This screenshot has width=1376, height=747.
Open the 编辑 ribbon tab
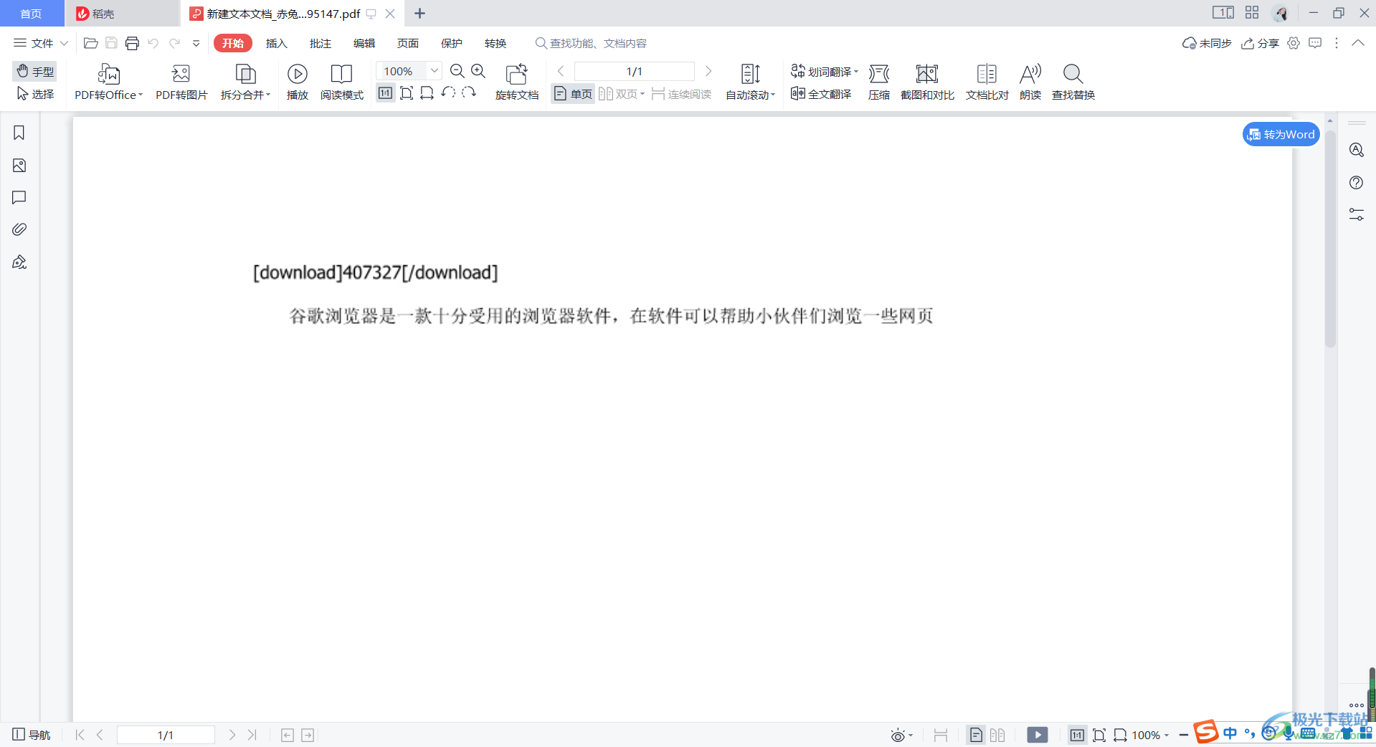(364, 43)
